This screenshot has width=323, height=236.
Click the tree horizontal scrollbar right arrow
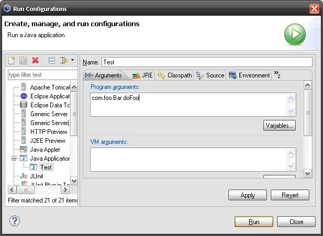point(65,189)
